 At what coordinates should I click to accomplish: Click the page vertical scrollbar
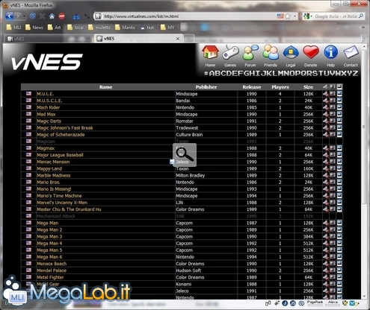(x=363, y=127)
